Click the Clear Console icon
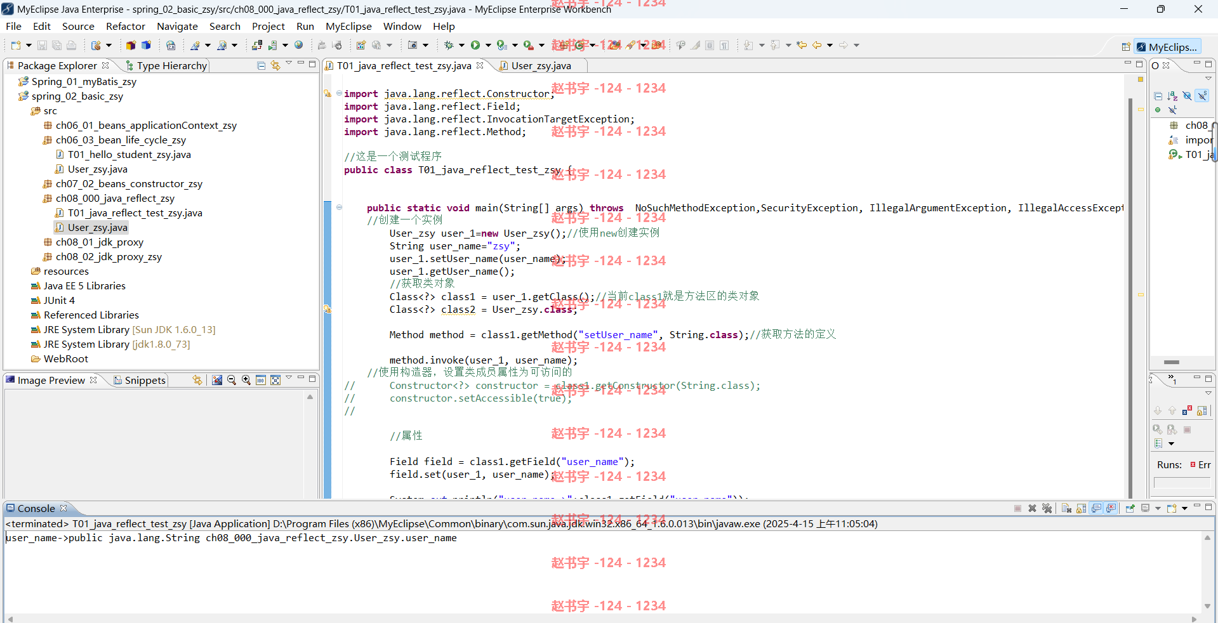The height and width of the screenshot is (623, 1218). click(x=1066, y=508)
